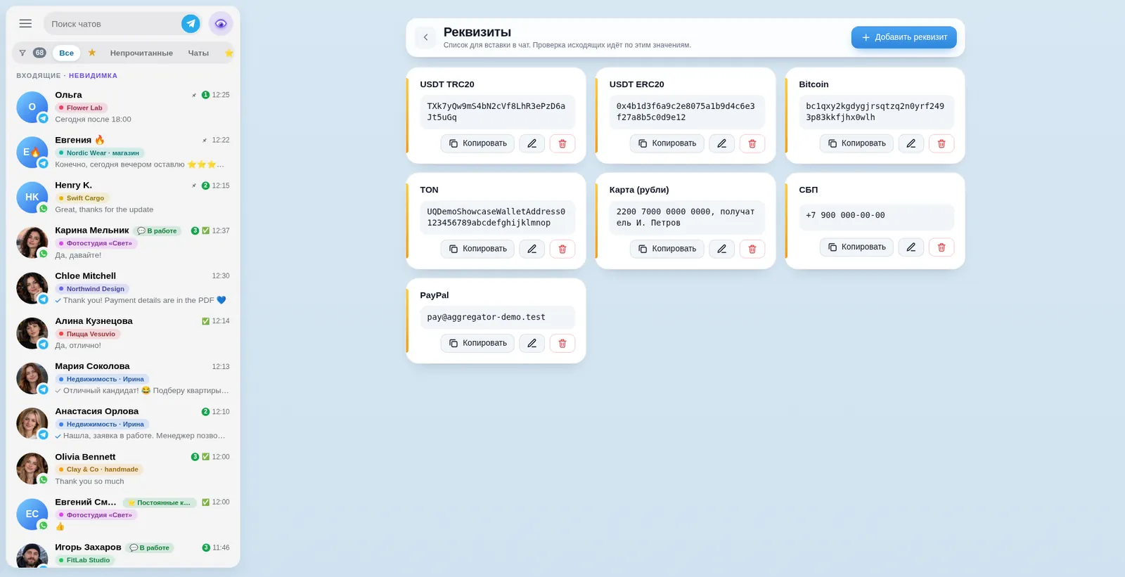Open chat with Chloe Mitchell

coord(123,288)
